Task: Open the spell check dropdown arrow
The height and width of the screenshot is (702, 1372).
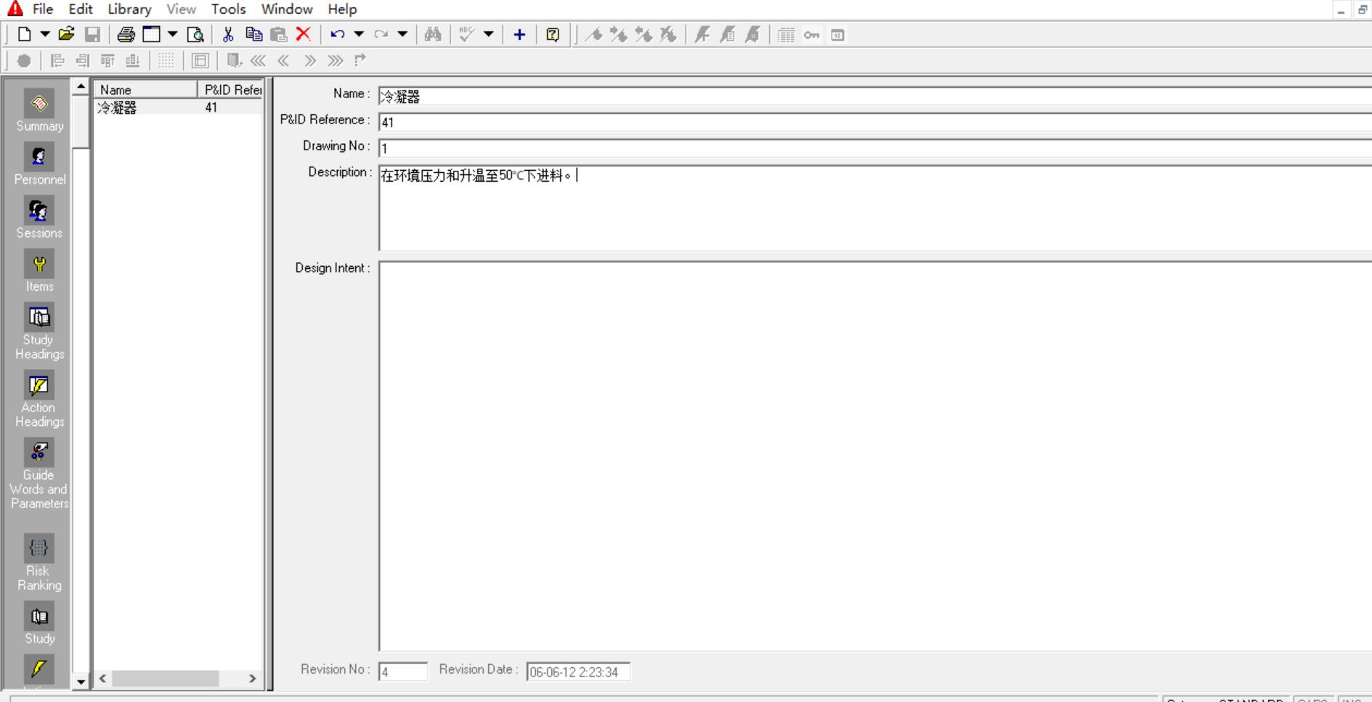Action: pos(489,34)
